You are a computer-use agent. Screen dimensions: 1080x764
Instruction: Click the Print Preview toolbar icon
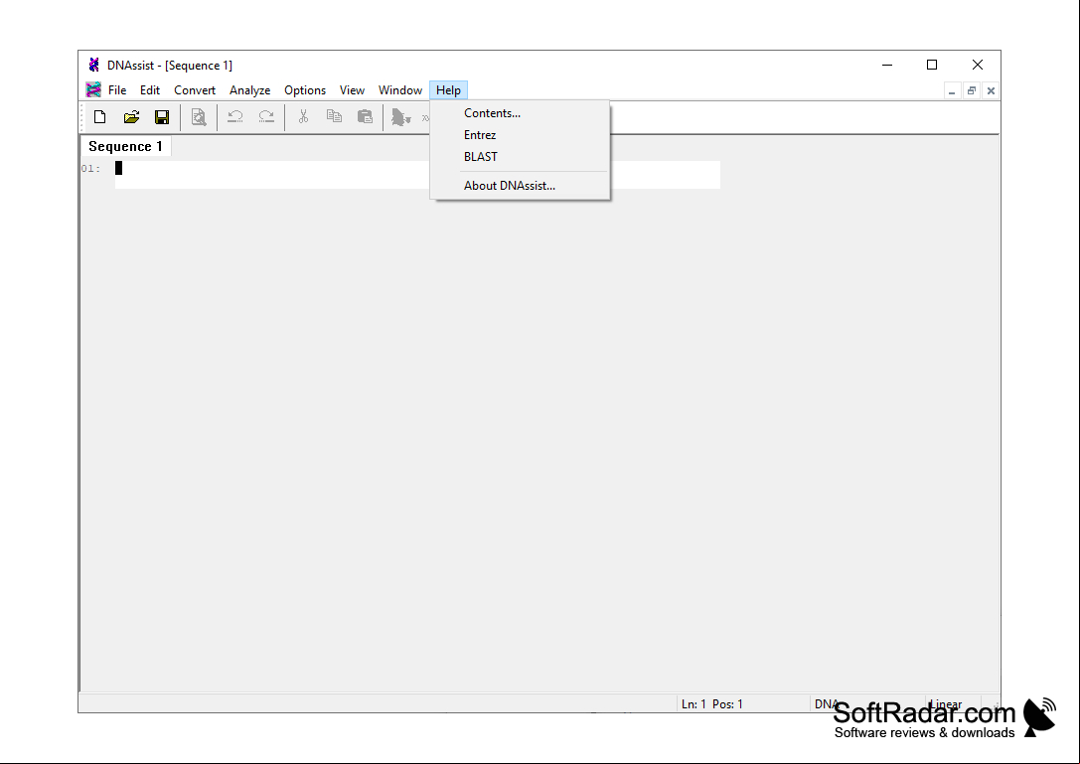[x=199, y=117]
